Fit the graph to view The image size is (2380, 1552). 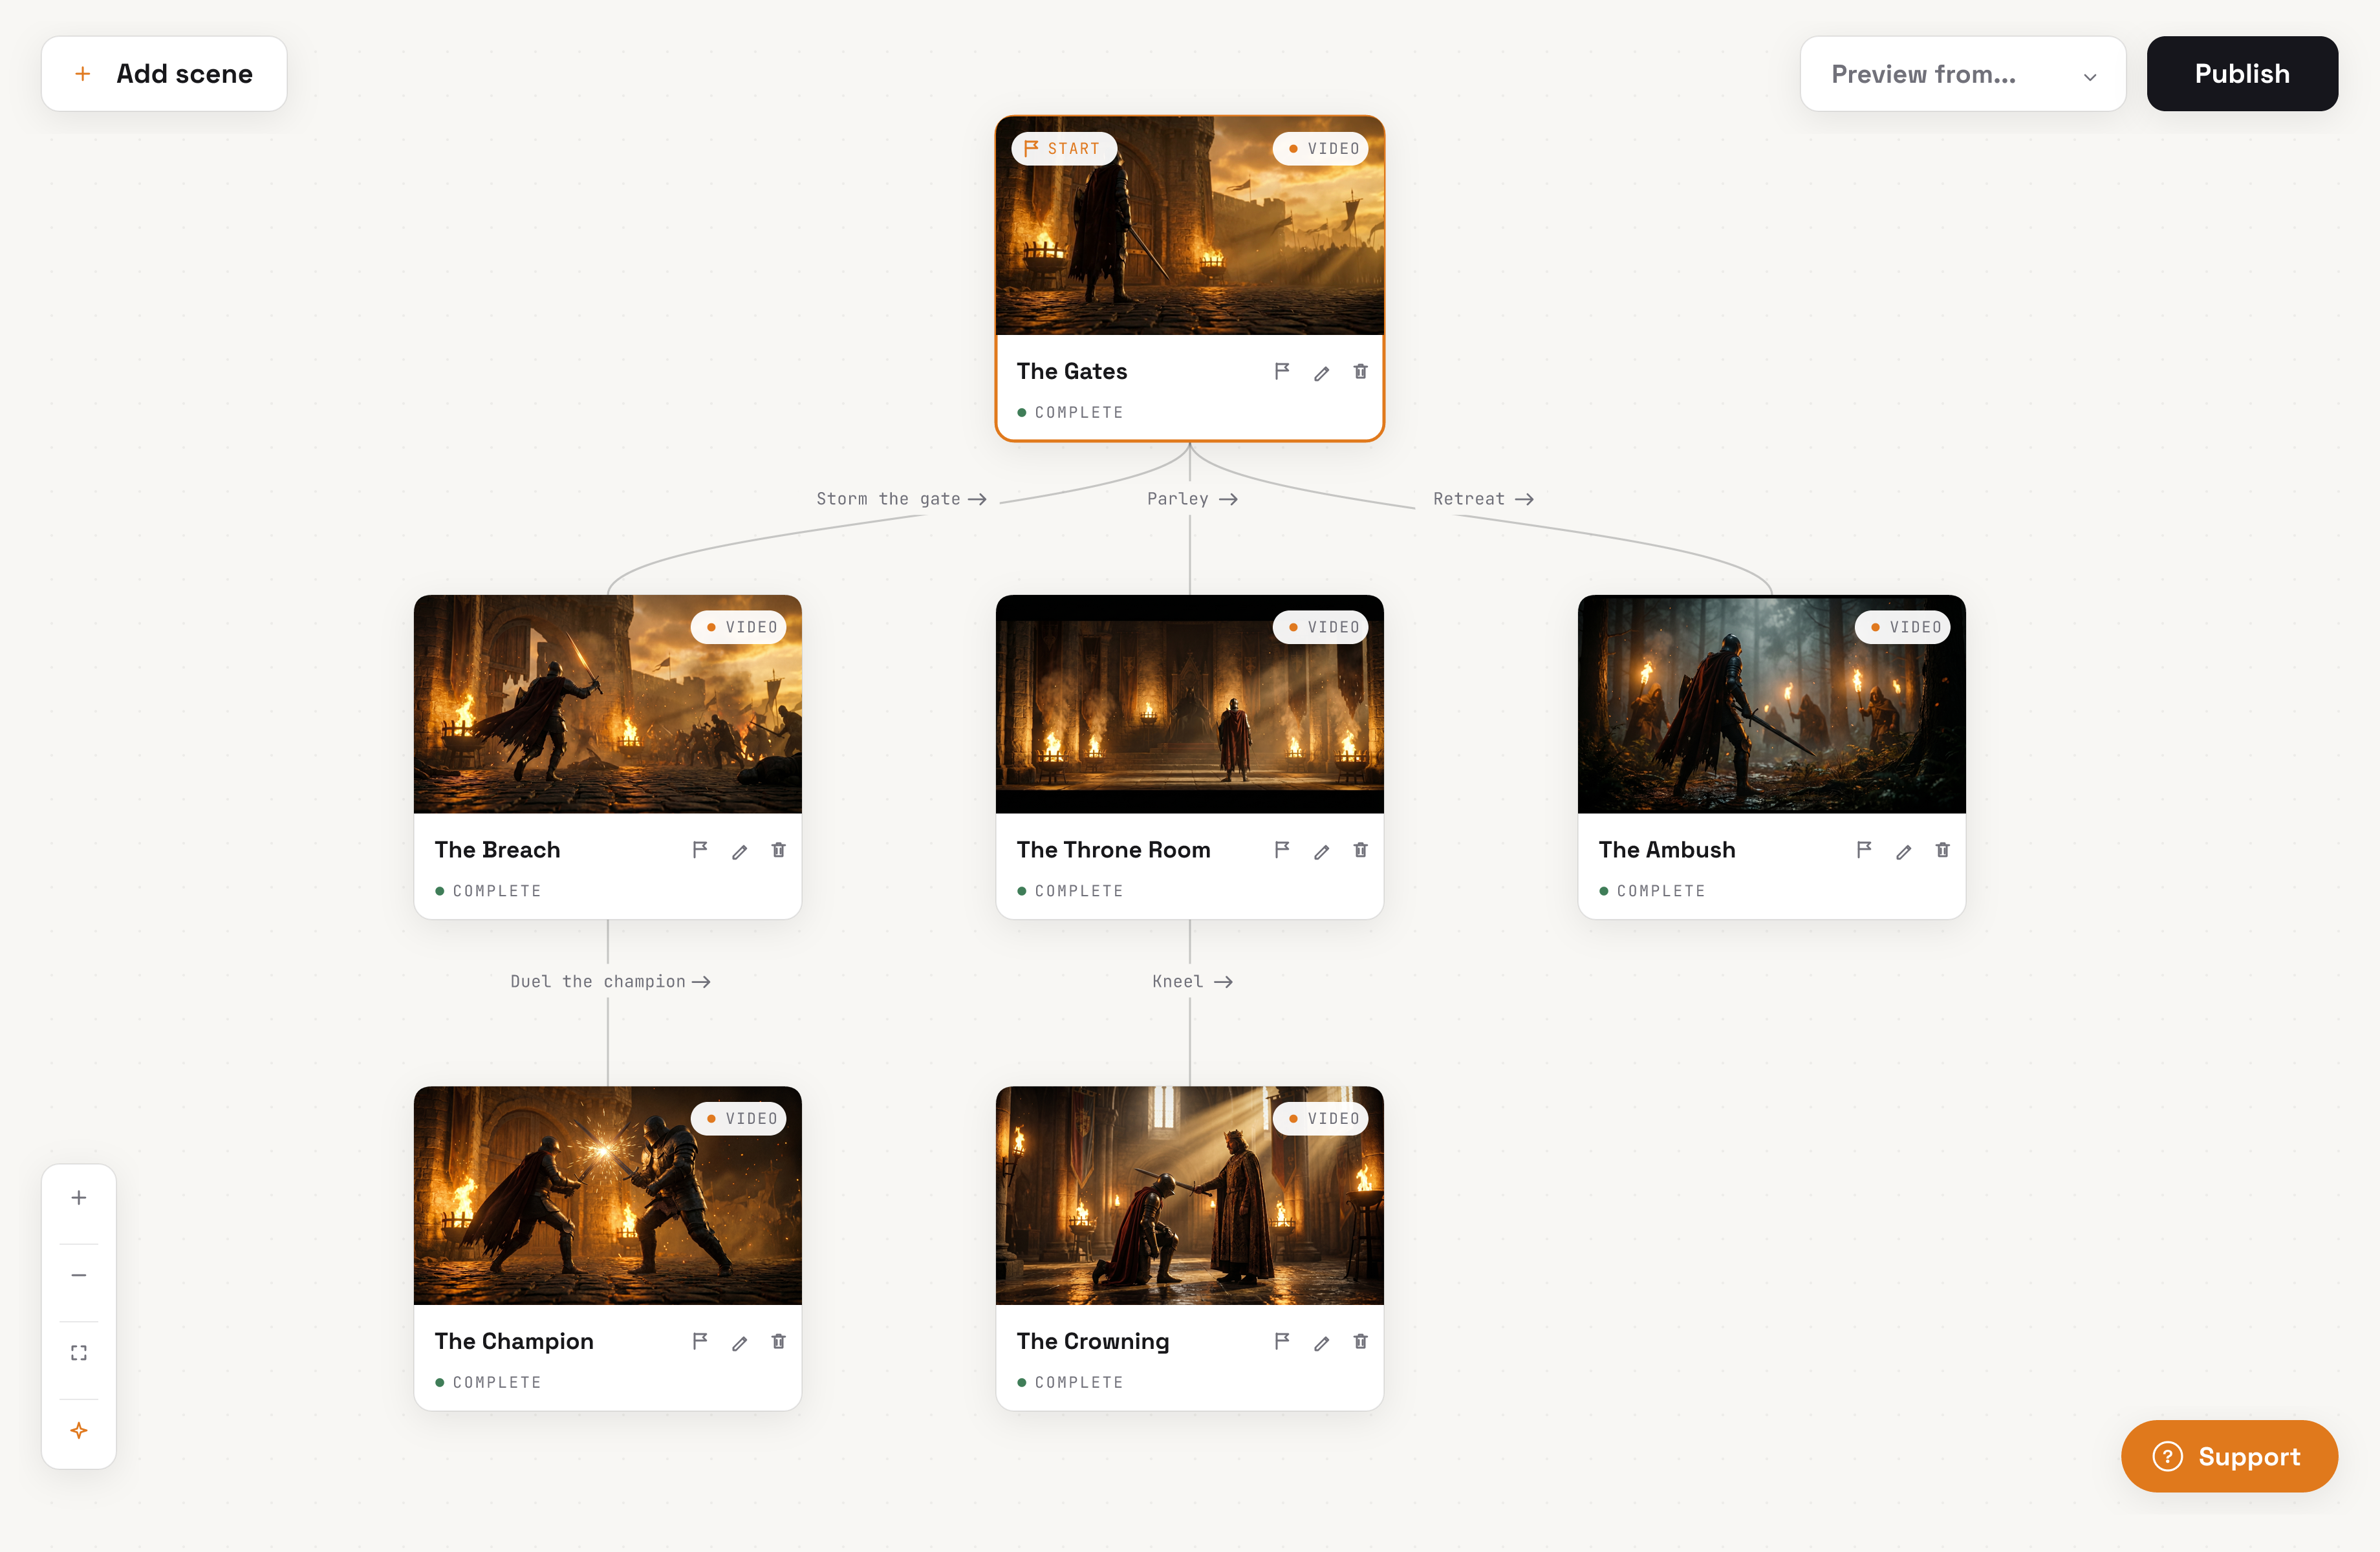79,1353
